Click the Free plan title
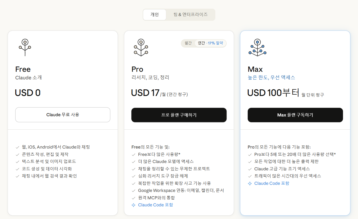 coord(23,69)
